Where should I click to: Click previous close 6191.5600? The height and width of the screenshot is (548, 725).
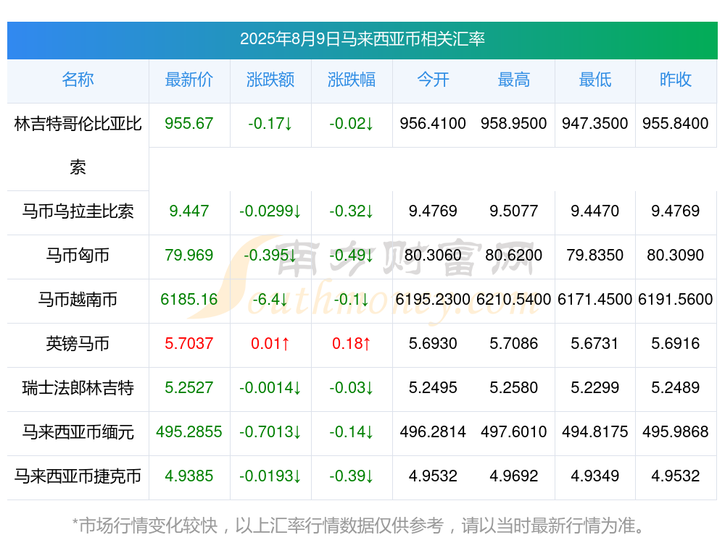click(x=676, y=299)
